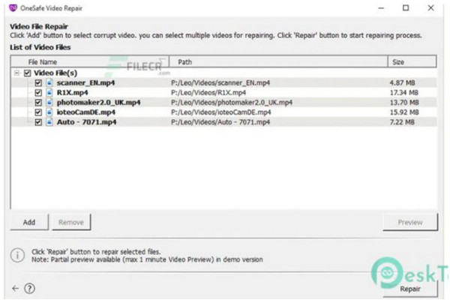This screenshot has height=303, width=450.
Task: Open the help question mark icon
Action: (29, 288)
